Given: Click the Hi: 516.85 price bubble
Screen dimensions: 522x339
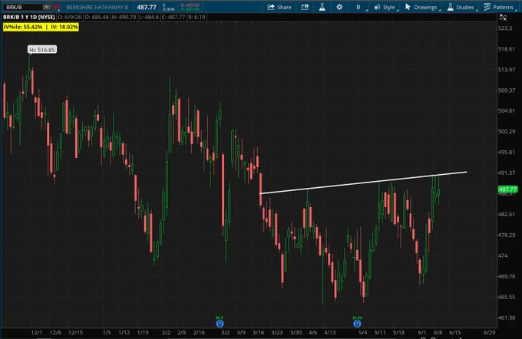Looking at the screenshot, I should point(42,50).
